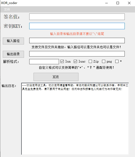Click the 输入路径 button

(x=13, y=41)
